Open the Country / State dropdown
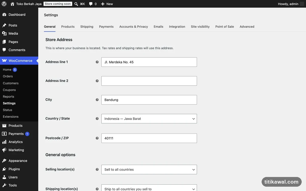This screenshot has height=191, width=306. (149, 119)
